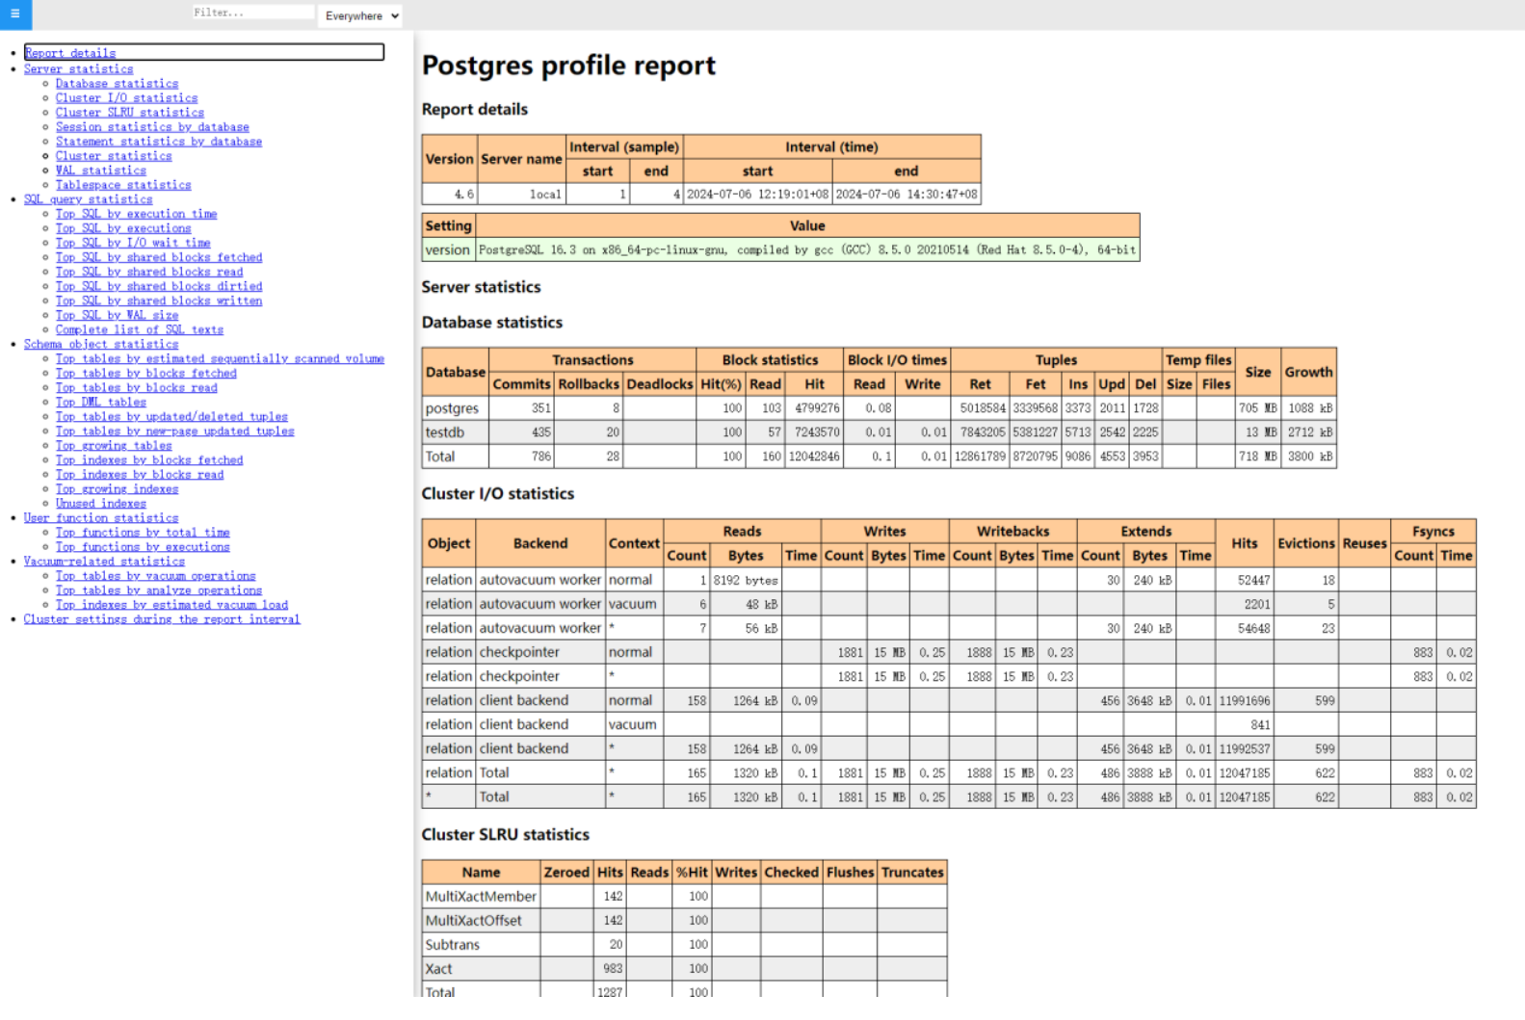Open the WAL statistics link
1525x1020 pixels.
pos(101,170)
